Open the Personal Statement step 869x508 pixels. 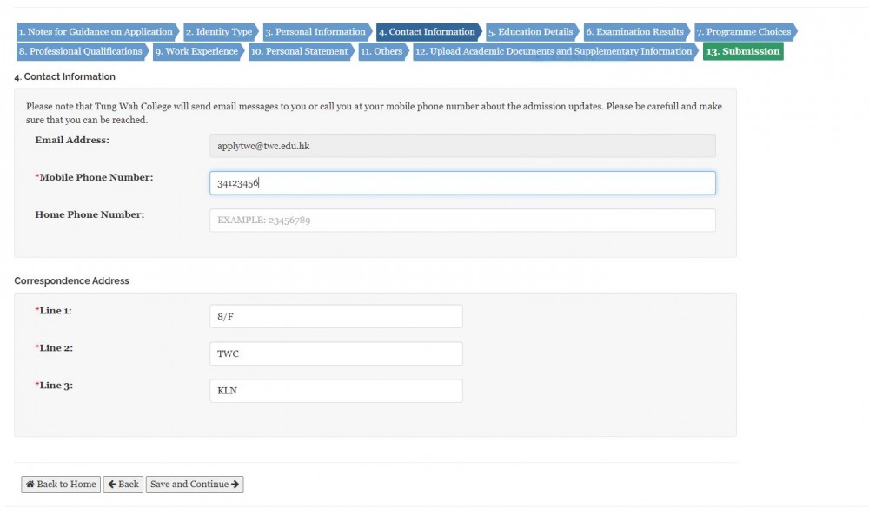301,51
